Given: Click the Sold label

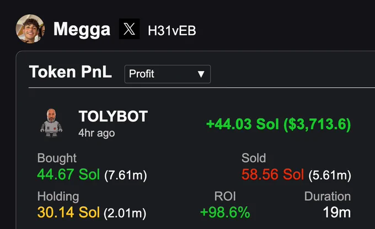Looking at the screenshot, I should click(254, 158).
